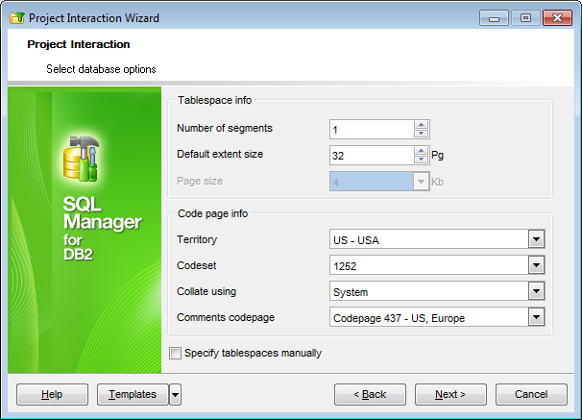Image resolution: width=582 pixels, height=420 pixels.
Task: Open the Collate using dropdown
Action: (536, 291)
